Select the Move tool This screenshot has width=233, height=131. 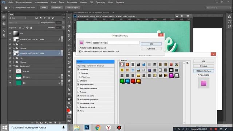point(69,18)
